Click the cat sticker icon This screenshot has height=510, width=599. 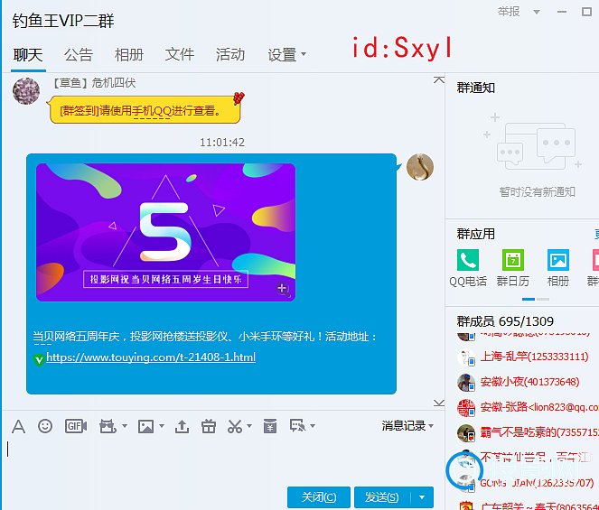pyautogui.click(x=108, y=426)
